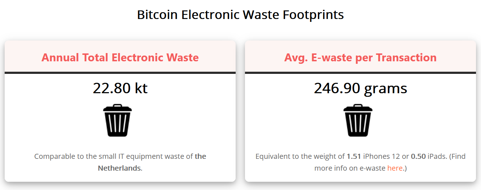Click the 'Annual Total Electronic Waste' header
The width and height of the screenshot is (481, 190).
[x=120, y=57]
